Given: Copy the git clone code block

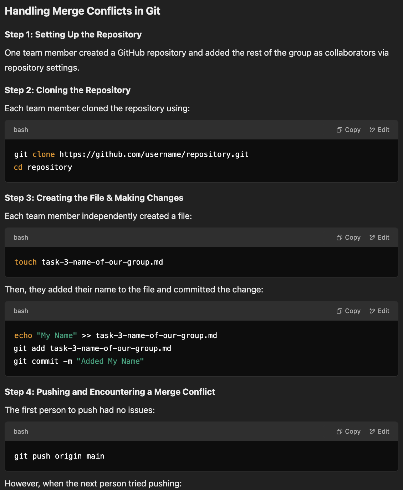Looking at the screenshot, I should pos(348,130).
